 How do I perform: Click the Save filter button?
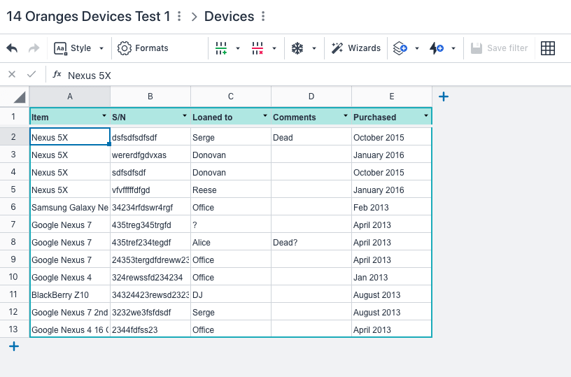click(499, 48)
